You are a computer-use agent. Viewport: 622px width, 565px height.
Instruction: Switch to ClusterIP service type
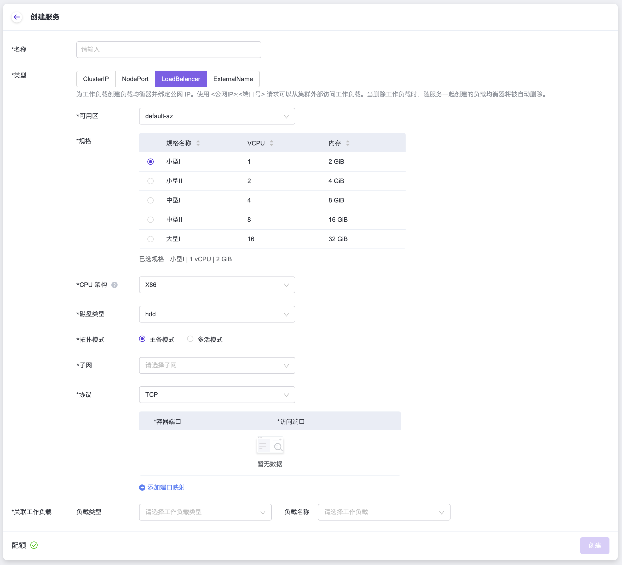coord(96,79)
